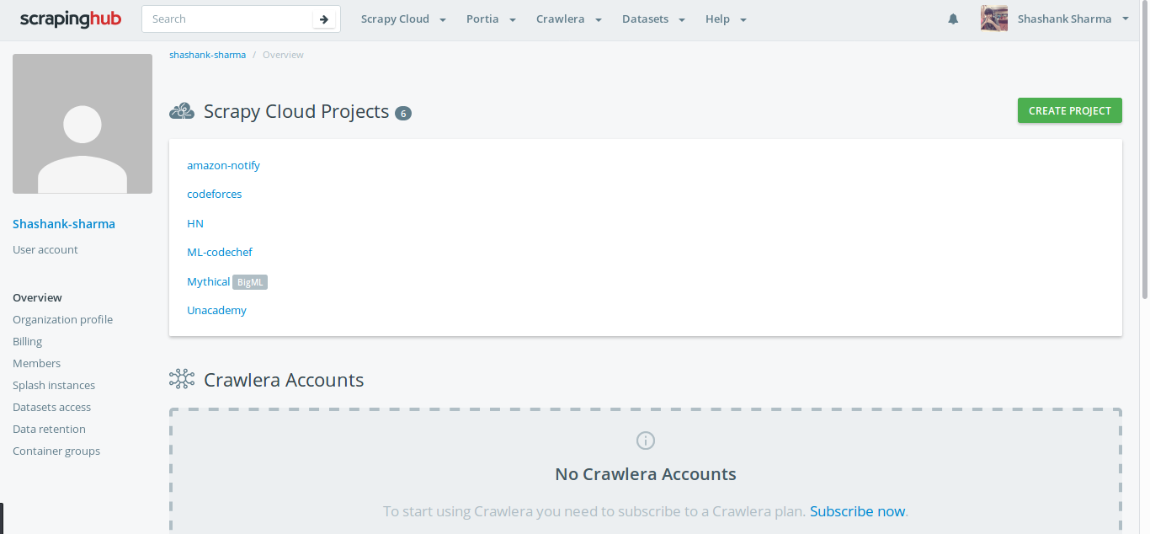This screenshot has height=534, width=1150.
Task: Open the Shashank-sharma sidebar profile name
Action: [64, 224]
